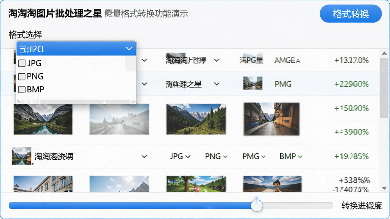Tick the PNG checkbox
Screen dimensions: 390x219
[x=22, y=76]
